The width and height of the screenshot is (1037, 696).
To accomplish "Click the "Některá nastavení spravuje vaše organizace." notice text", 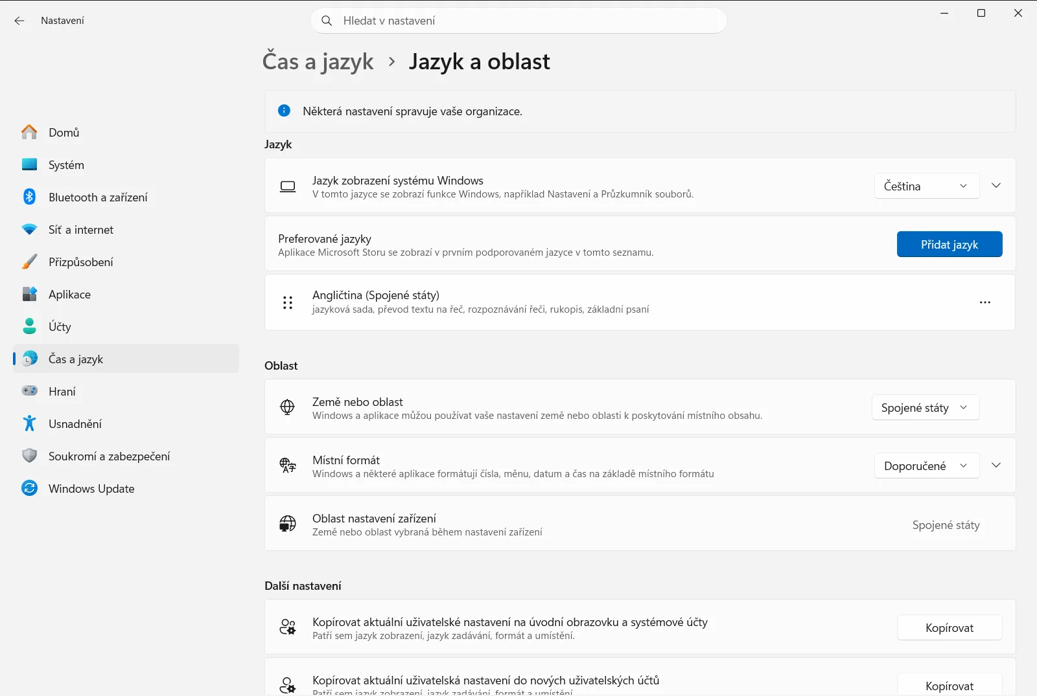I will tap(412, 111).
